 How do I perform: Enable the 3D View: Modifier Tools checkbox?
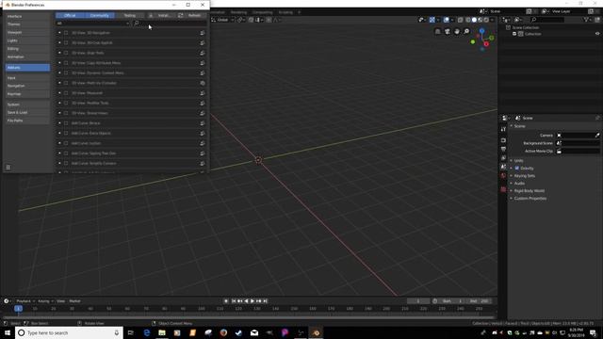pos(66,103)
